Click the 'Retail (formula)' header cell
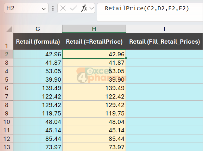Image resolution: width=203 pixels, height=151 pixels. click(x=38, y=41)
